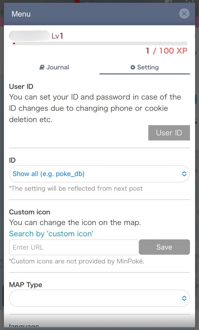This screenshot has width=199, height=330.
Task: Click the ID dropdown's up-down arrows
Action: pos(184,173)
